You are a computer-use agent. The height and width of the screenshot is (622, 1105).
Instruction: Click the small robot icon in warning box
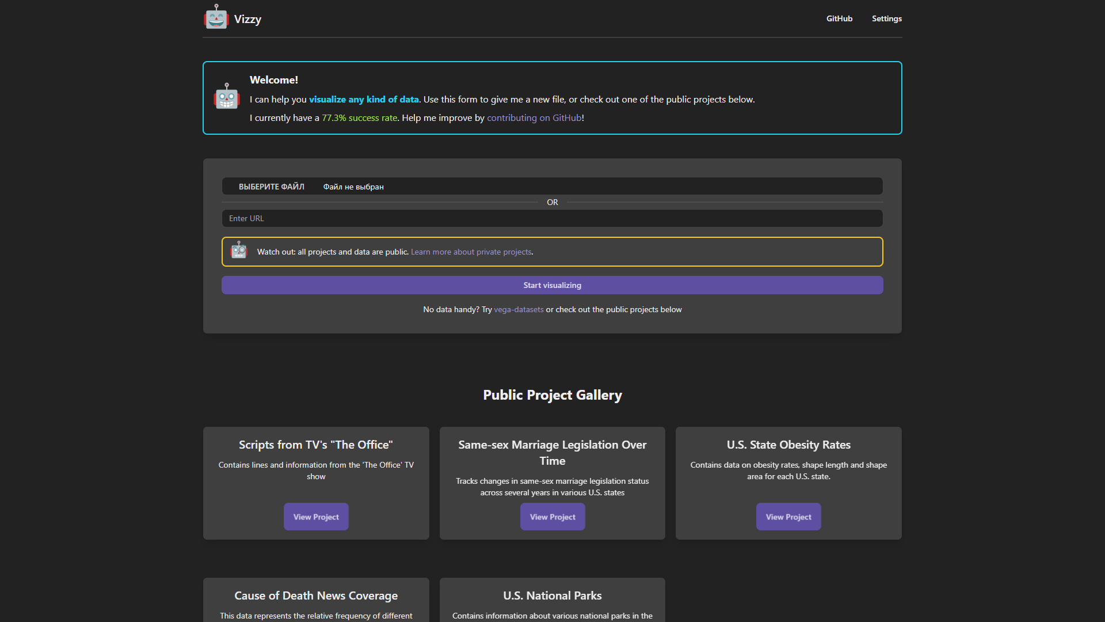[239, 251]
